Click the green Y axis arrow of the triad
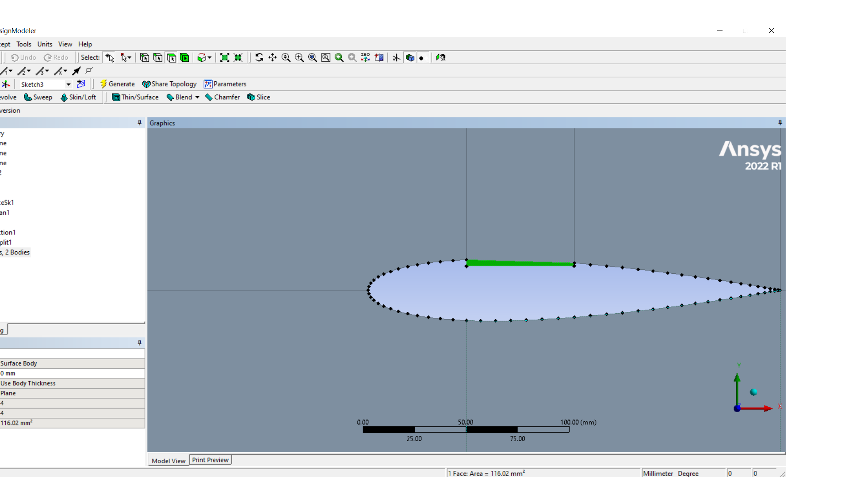Image resolution: width=849 pixels, height=477 pixels. [737, 390]
